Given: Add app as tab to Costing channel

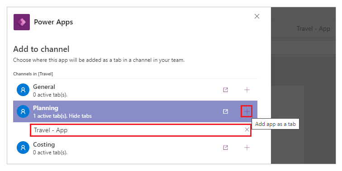Looking at the screenshot, I should (247, 148).
